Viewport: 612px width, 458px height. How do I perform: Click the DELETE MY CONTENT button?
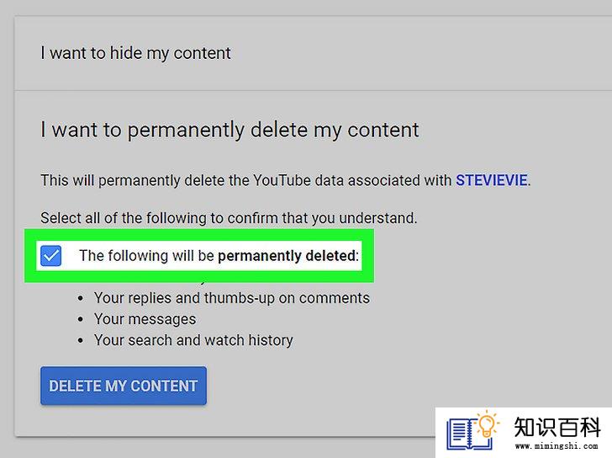(124, 386)
